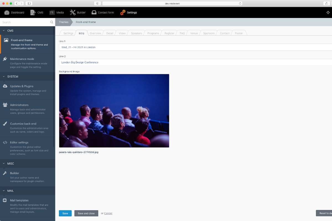Click the audience background image thumbnail

114,111
